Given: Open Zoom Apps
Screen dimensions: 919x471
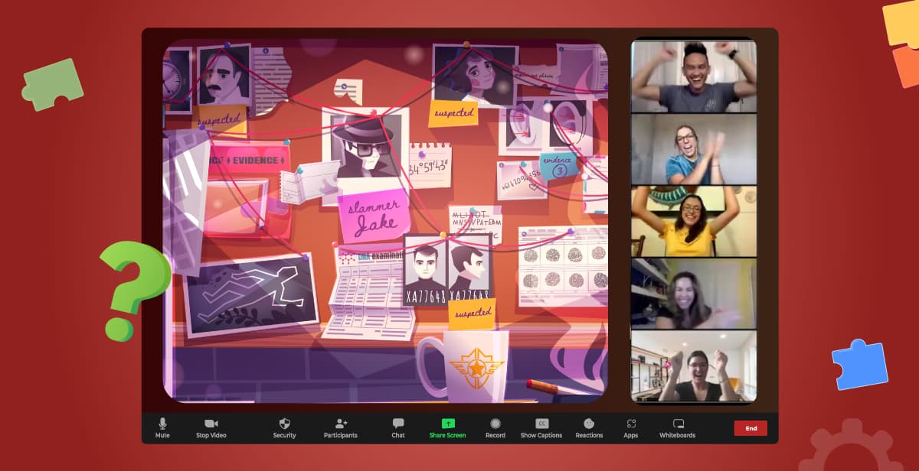Looking at the screenshot, I should click(x=630, y=428).
